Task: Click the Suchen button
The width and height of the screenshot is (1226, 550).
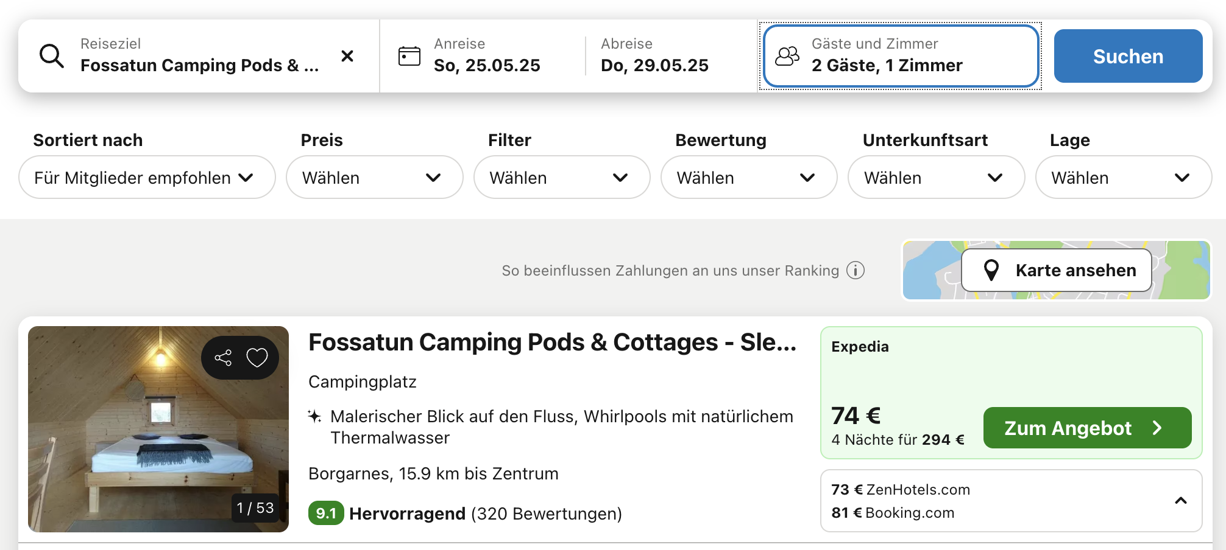Action: 1129,56
